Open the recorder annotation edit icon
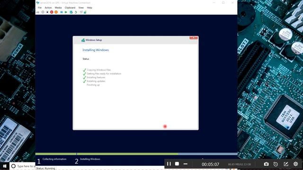 (286, 164)
